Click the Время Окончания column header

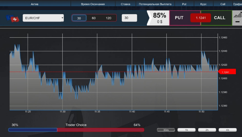point(93,4)
